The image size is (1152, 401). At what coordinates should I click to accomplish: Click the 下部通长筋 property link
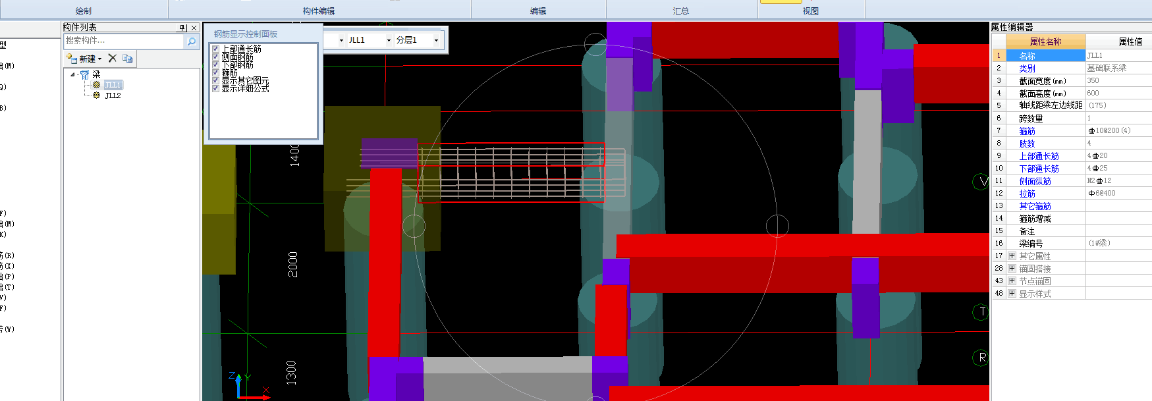[1039, 169]
